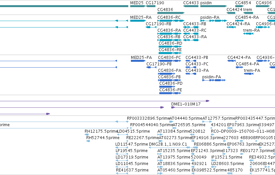
Task: Select the MED25-RA transcript
Action: pyautogui.click(x=138, y=21)
